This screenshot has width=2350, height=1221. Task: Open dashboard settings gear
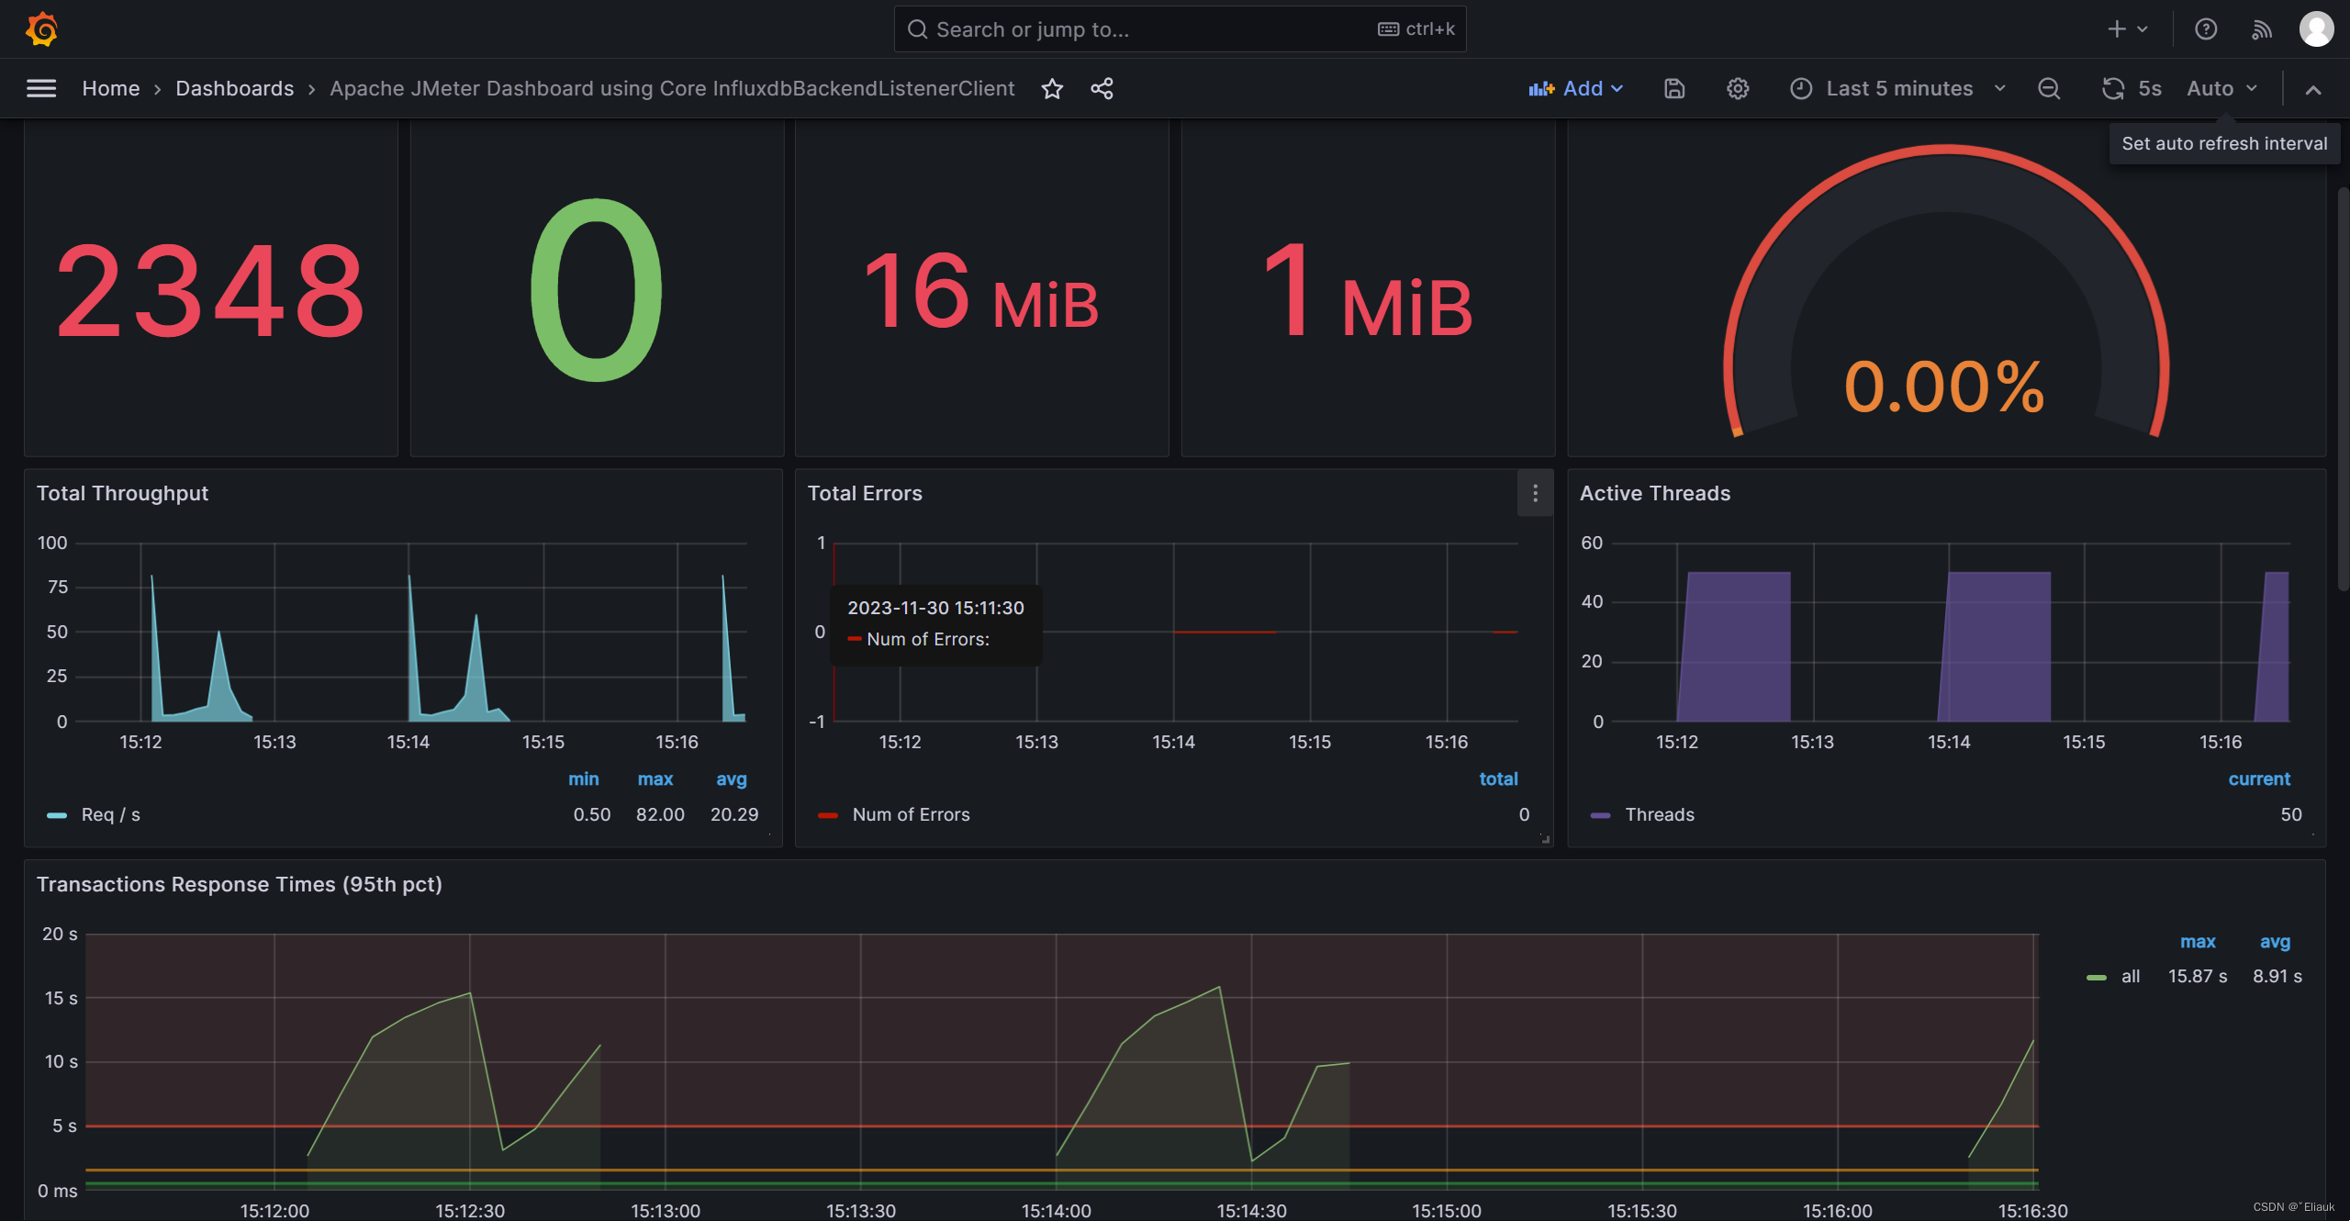click(1736, 88)
